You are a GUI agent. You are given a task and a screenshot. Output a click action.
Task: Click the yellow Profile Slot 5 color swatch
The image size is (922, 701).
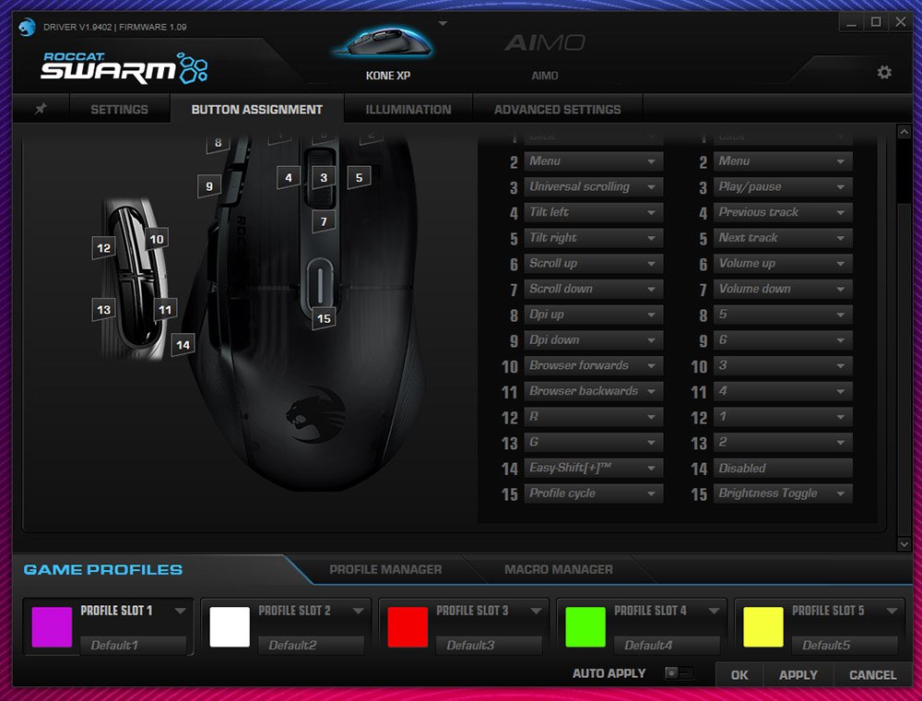tap(763, 627)
